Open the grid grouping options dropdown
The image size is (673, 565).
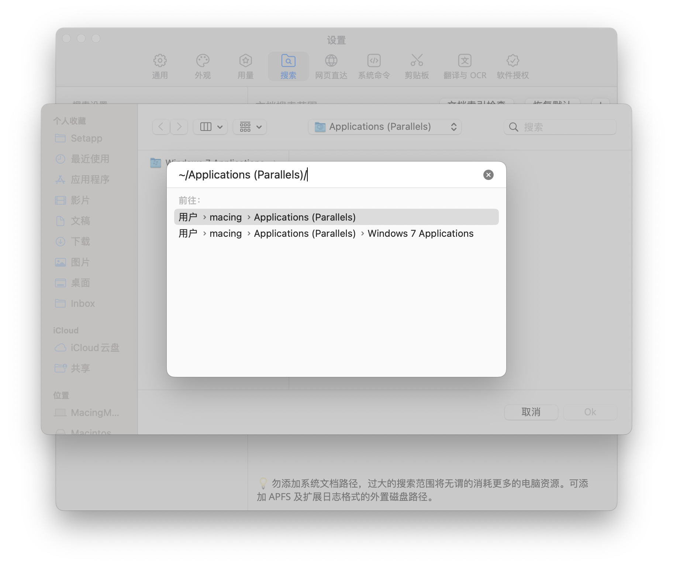pos(250,127)
